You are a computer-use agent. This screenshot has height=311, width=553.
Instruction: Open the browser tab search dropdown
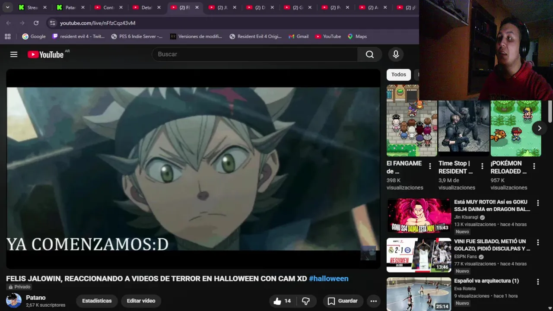tap(7, 7)
